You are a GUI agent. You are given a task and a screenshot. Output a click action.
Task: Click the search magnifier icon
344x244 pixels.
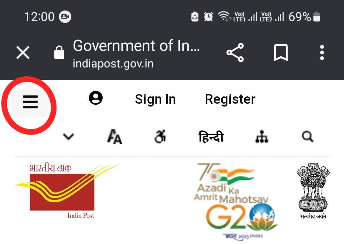coord(308,137)
